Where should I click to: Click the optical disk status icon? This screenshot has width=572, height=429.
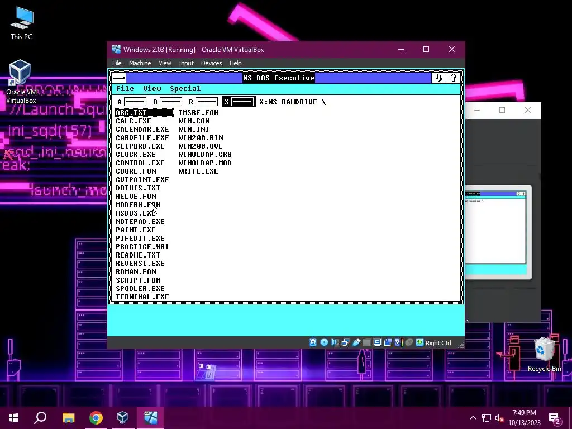click(324, 342)
